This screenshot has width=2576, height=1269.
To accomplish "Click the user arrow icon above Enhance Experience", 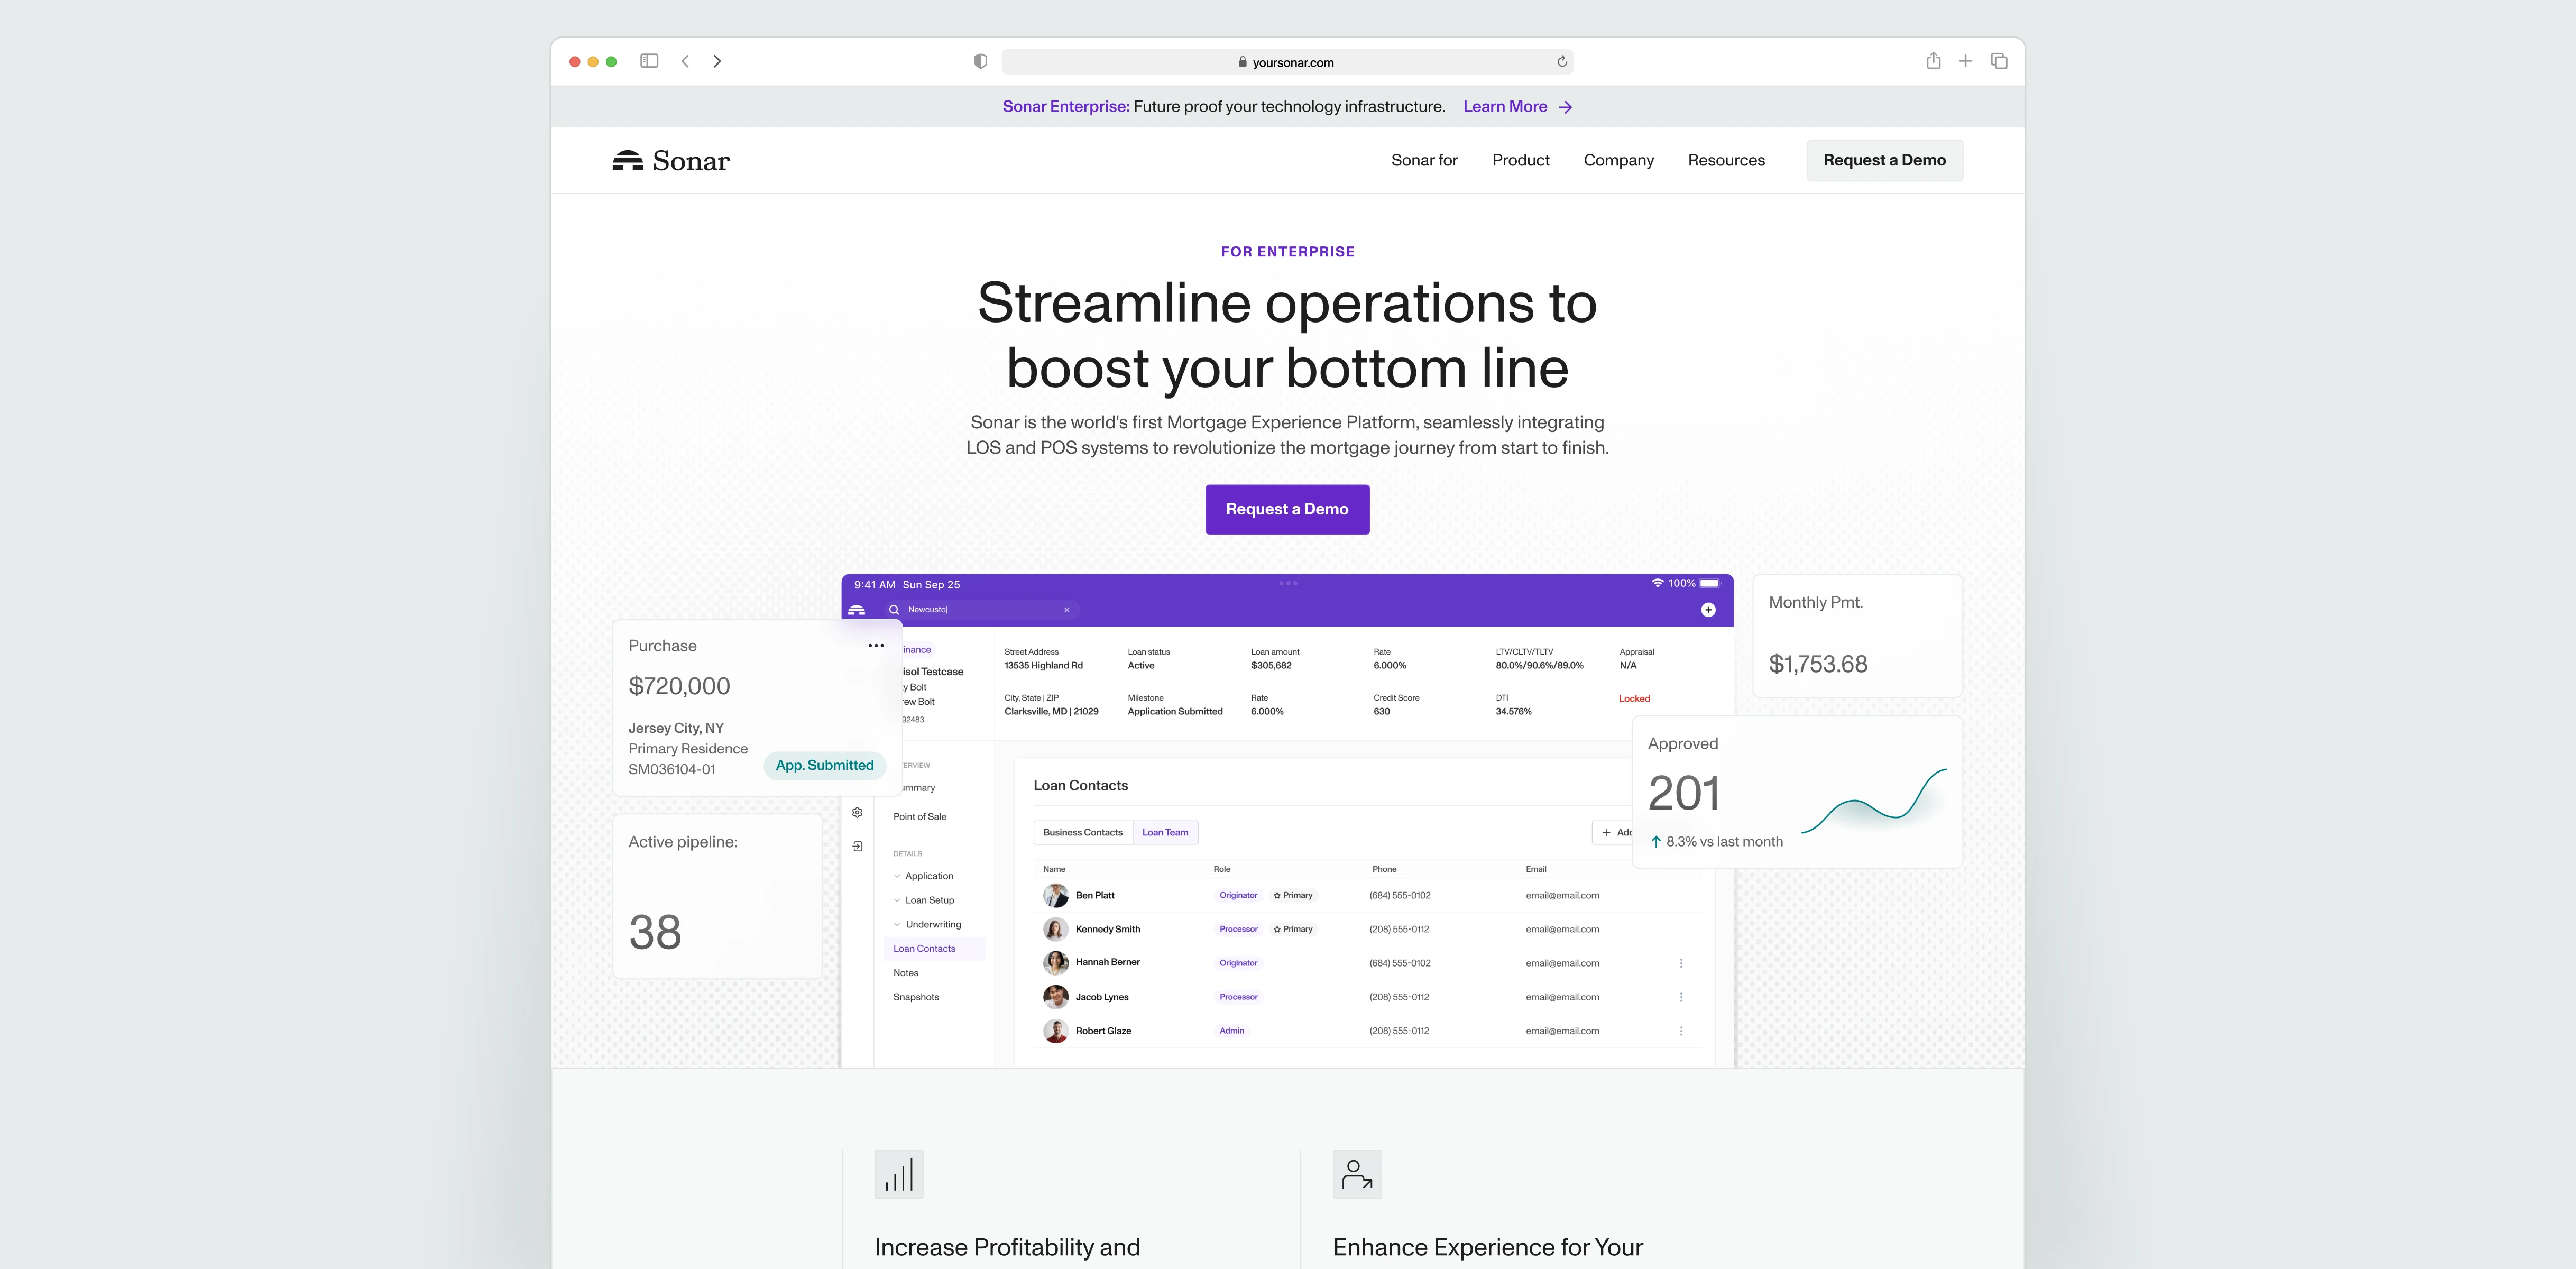I will coord(1357,1174).
